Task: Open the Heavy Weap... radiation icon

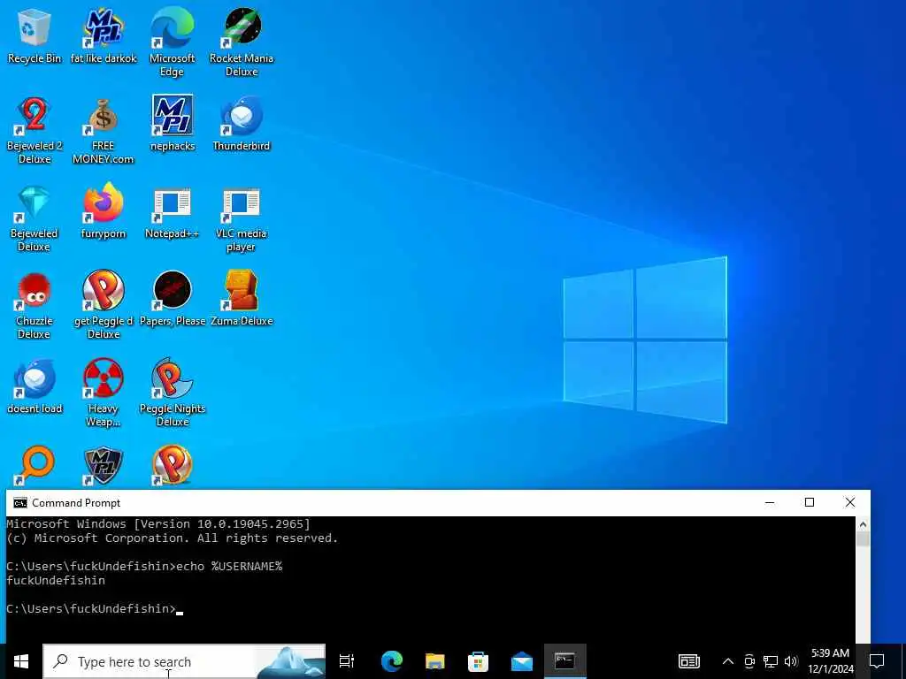Action: click(103, 393)
